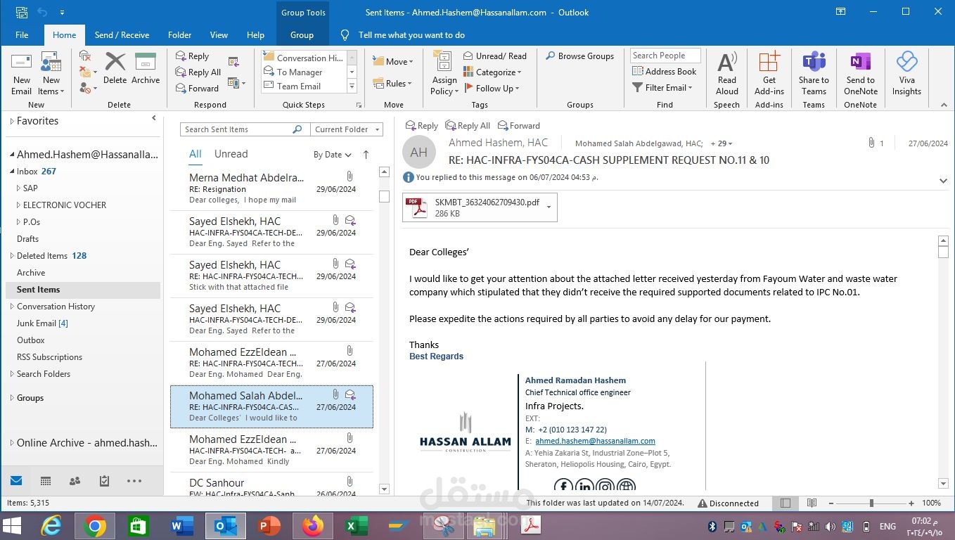The image size is (955, 540).
Task: Click the LinkedIn icon in the signature
Action: point(584,487)
